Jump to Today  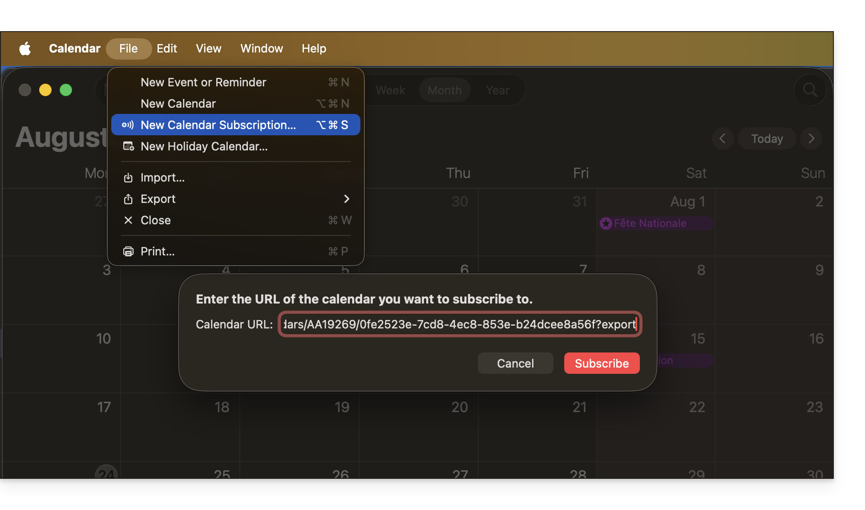[x=767, y=139]
